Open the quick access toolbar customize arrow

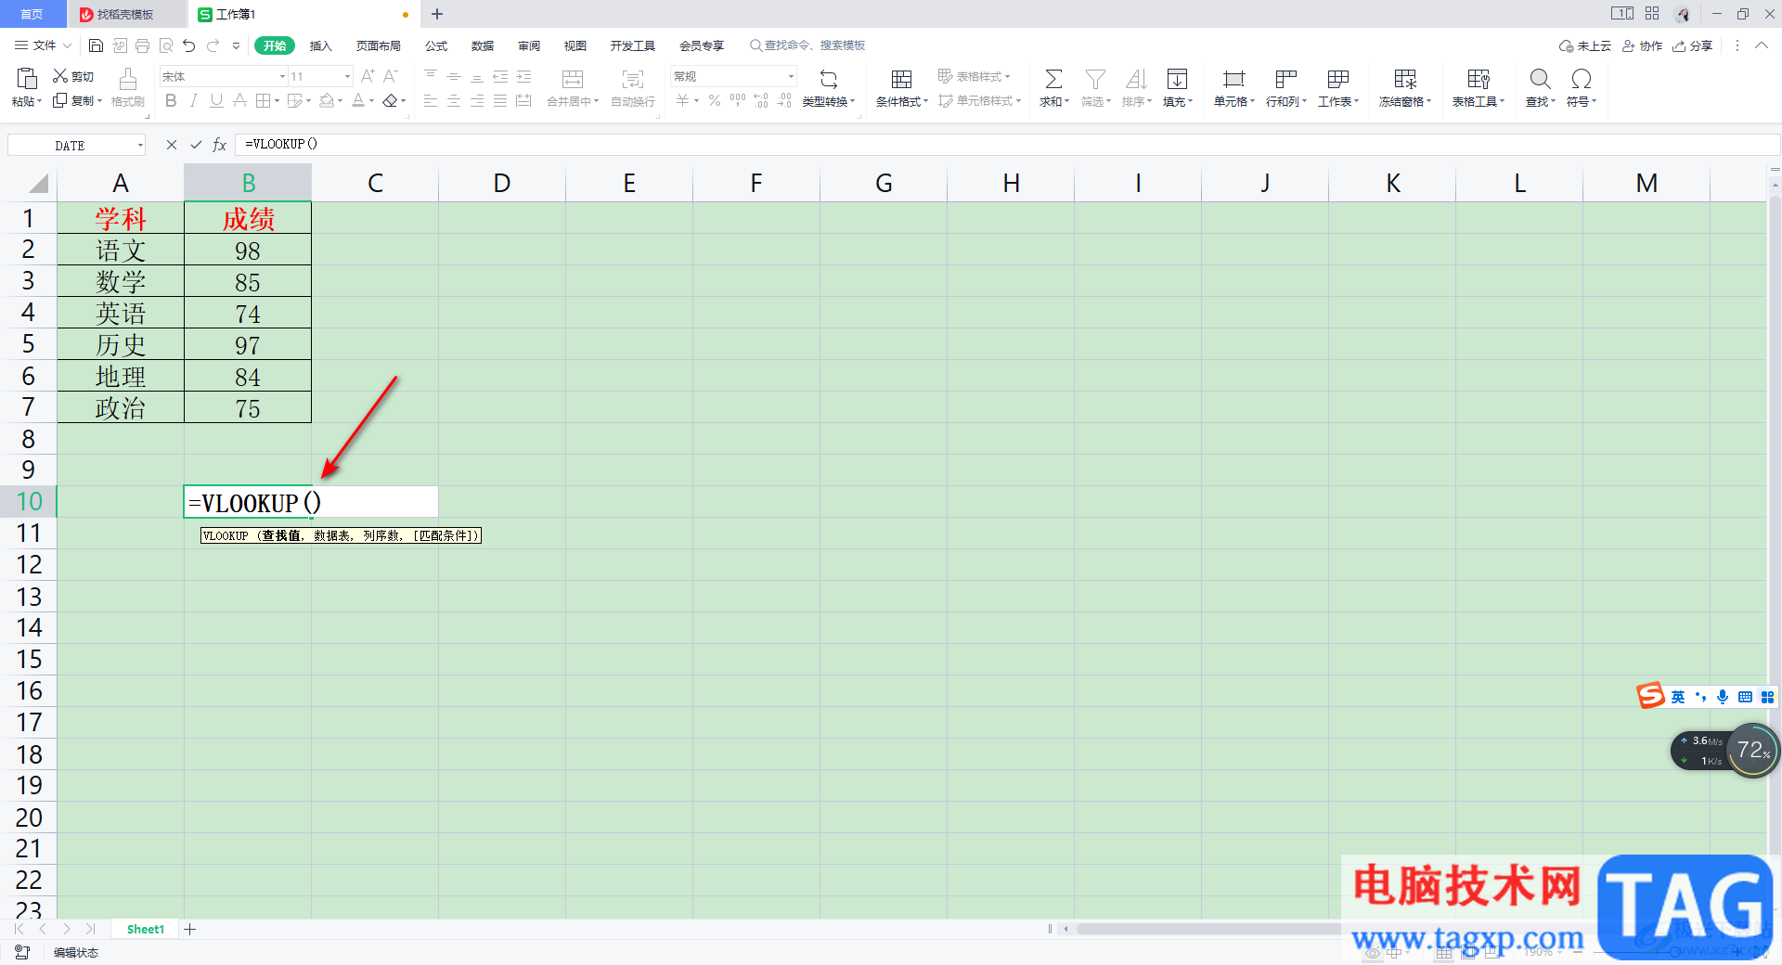[x=236, y=45]
